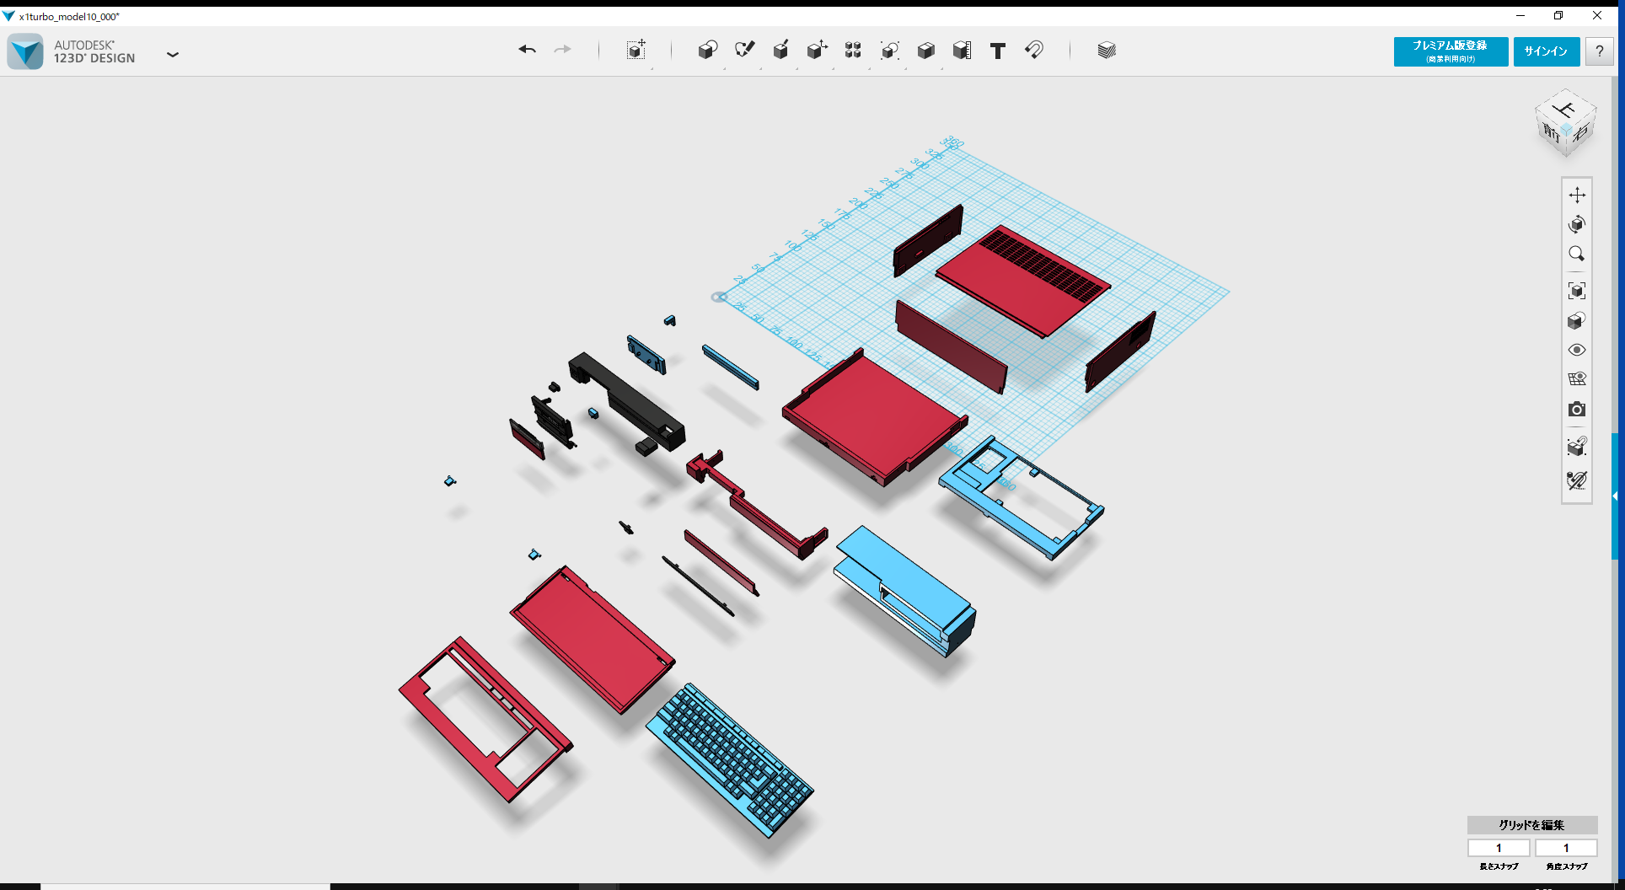Open the Materials tool
The width and height of the screenshot is (1625, 890).
tap(1106, 51)
